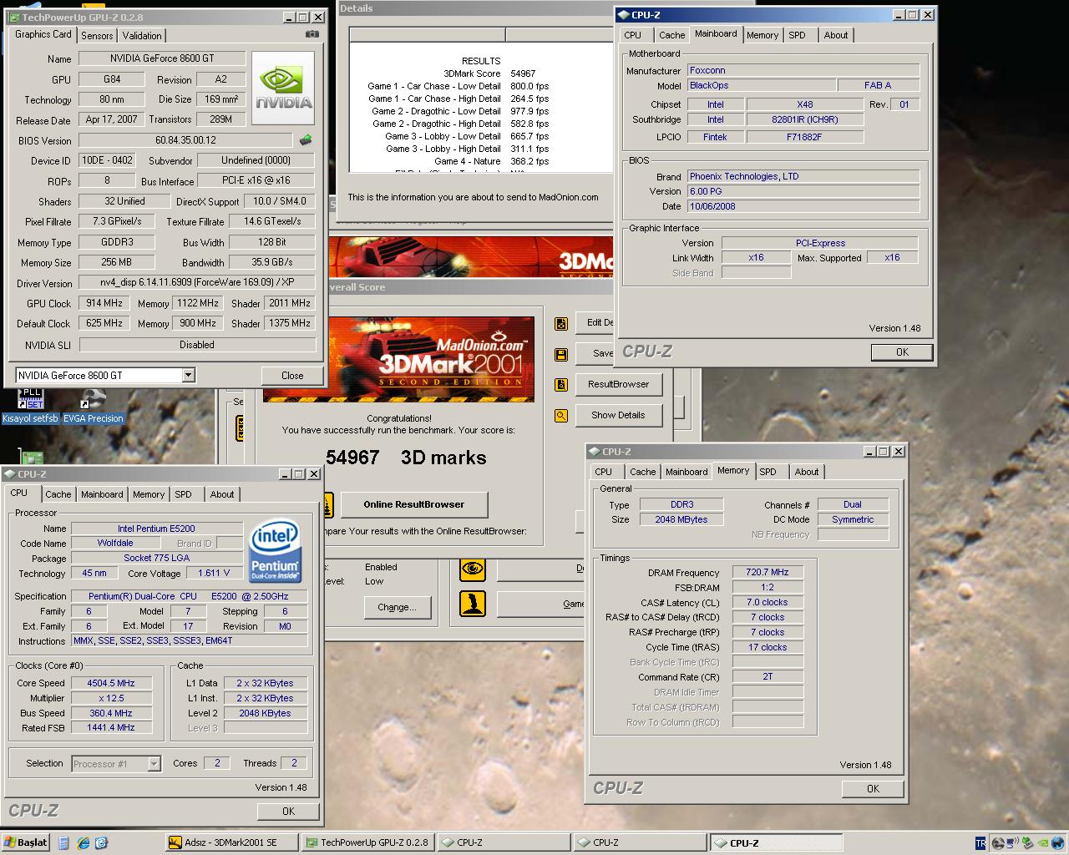
Task: Click the yellow eye icon in 3DMark
Action: pos(473,569)
